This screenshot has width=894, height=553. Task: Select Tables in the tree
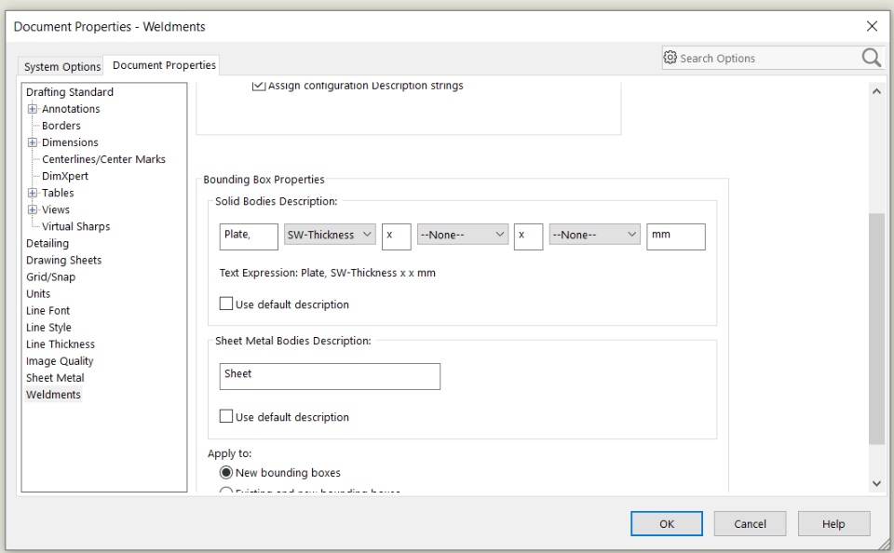(58, 193)
